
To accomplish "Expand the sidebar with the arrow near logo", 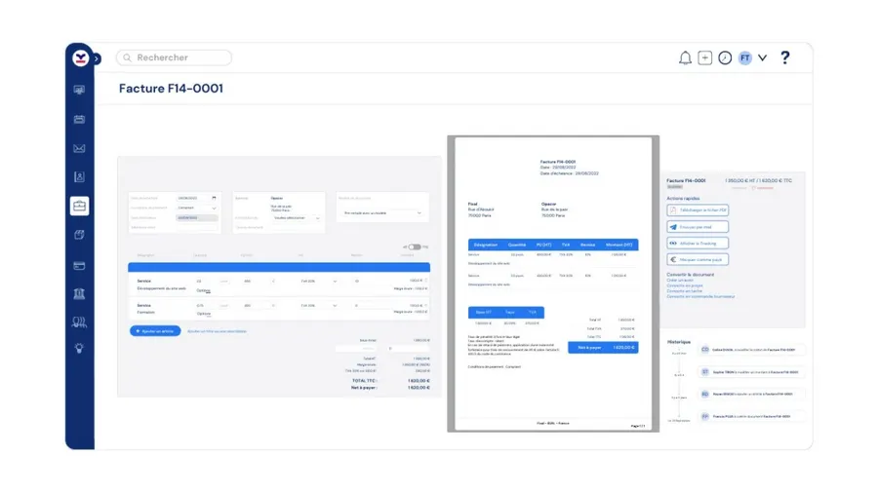I will [x=97, y=59].
